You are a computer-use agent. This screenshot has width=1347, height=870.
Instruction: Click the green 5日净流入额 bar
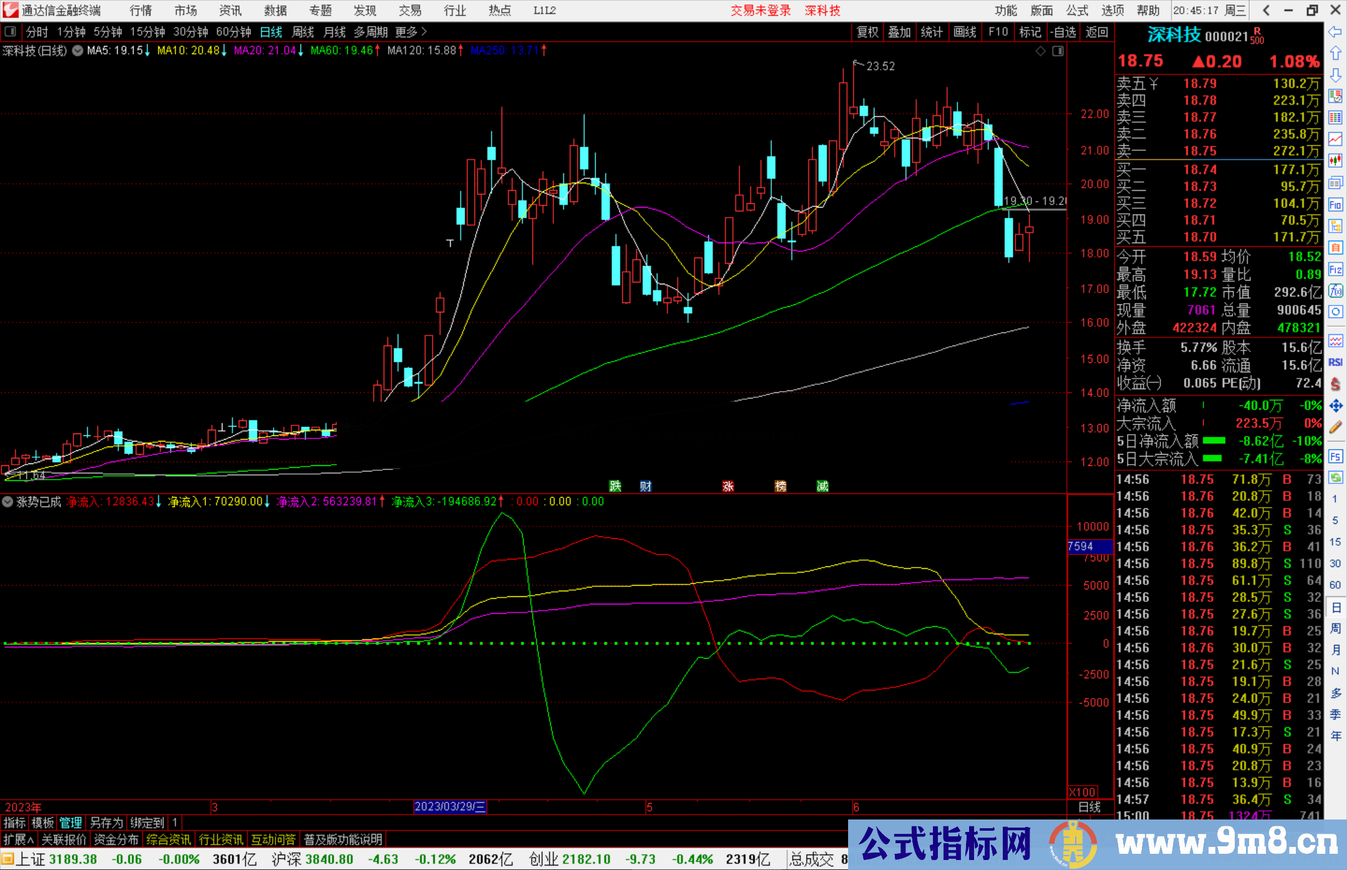(1214, 441)
